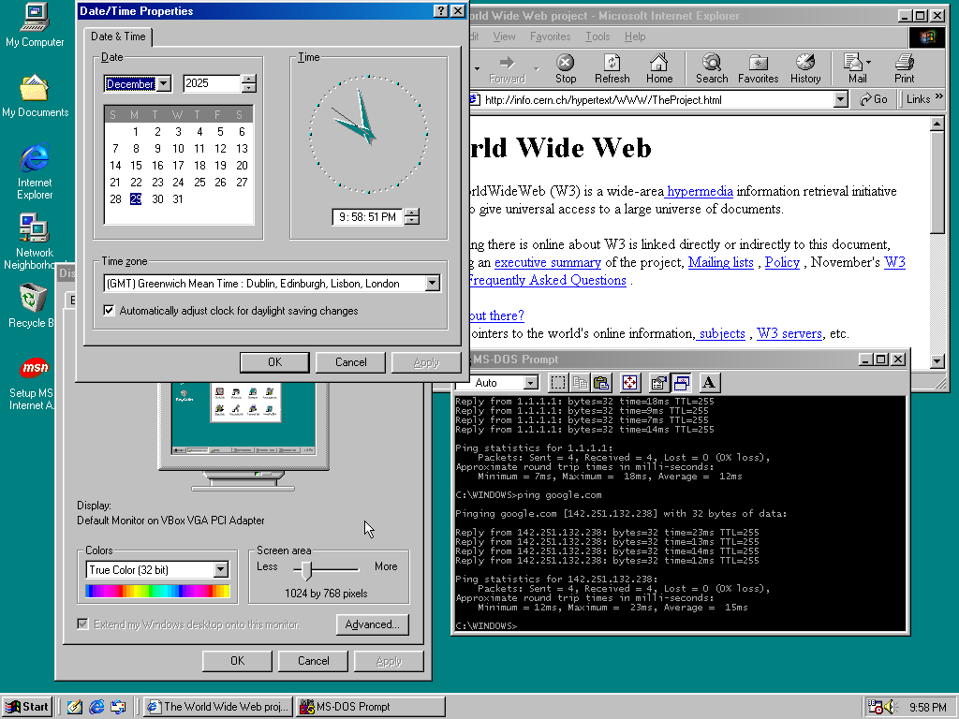Open the Favorites menu in Internet Explorer

tap(550, 37)
